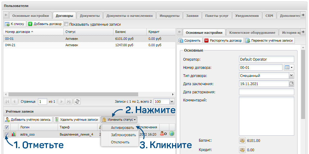
Task: Open the CRM tab
Action: pos(269,16)
